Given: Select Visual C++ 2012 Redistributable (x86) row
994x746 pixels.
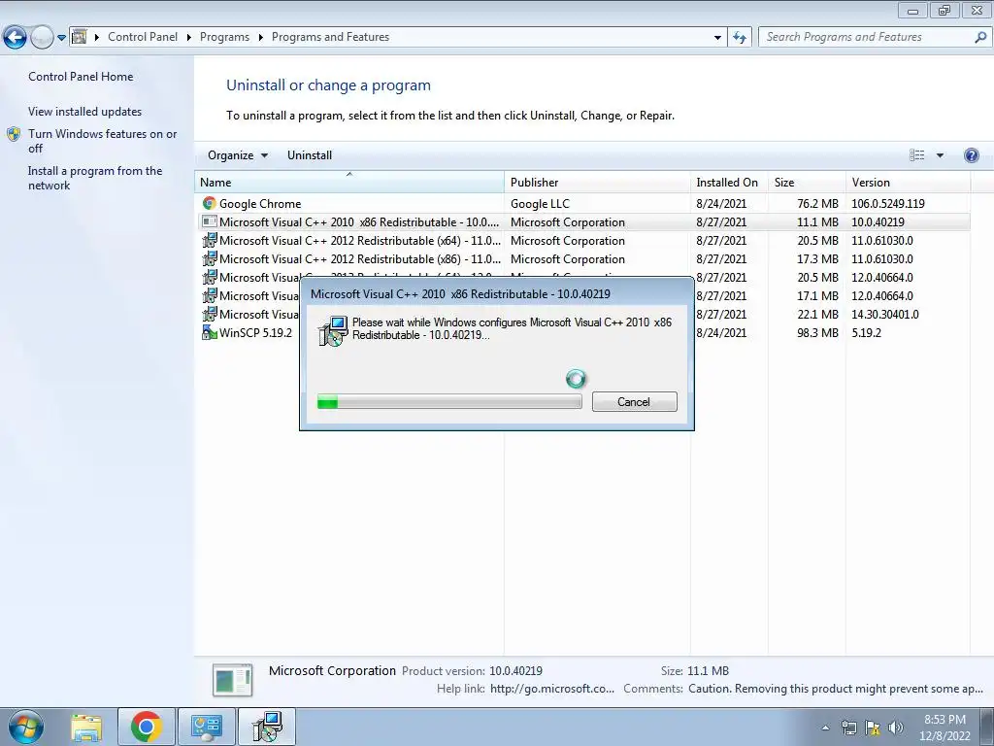Looking at the screenshot, I should (582, 258).
